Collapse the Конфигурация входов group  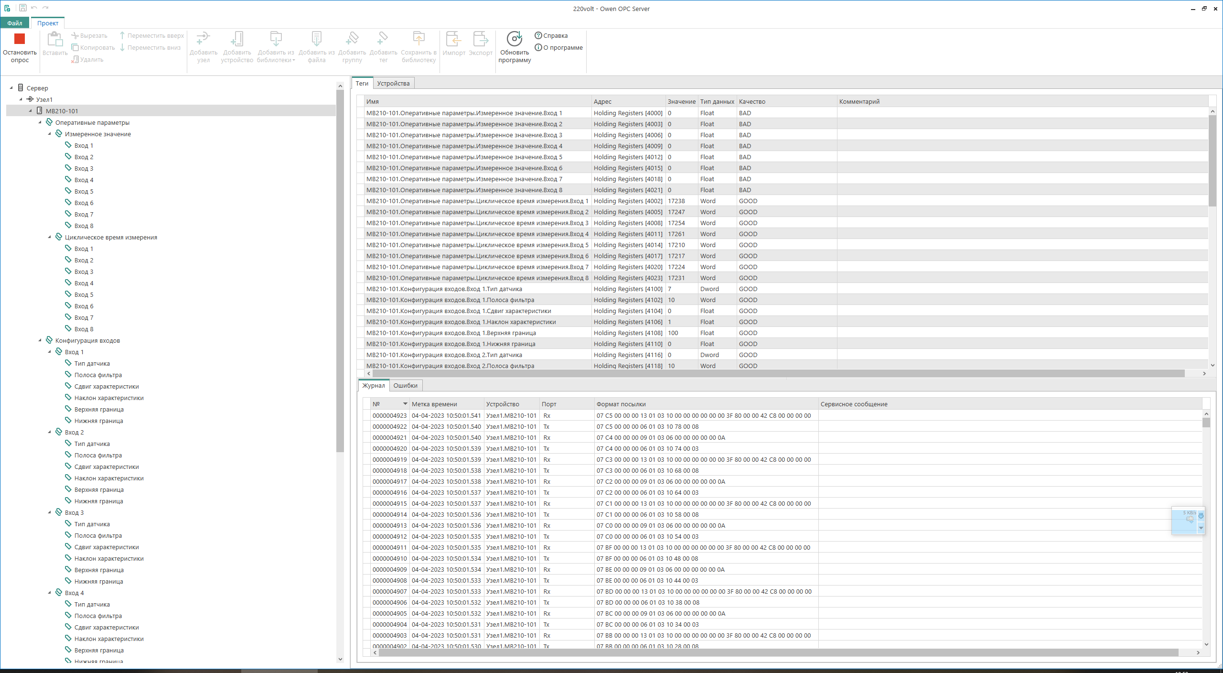click(40, 340)
